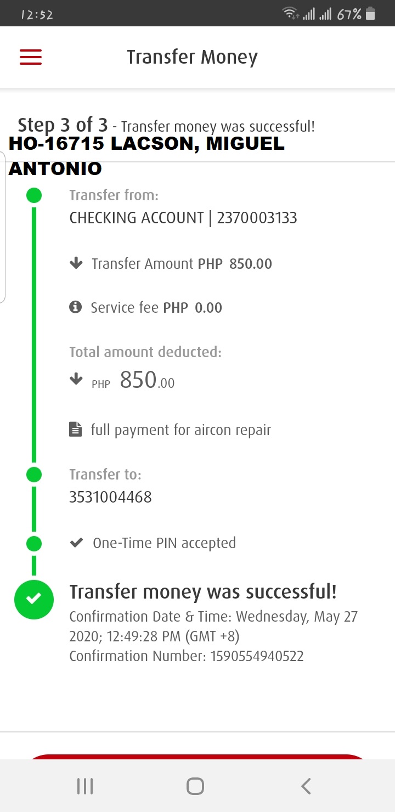Tap the service fee info icon

pos(76,307)
